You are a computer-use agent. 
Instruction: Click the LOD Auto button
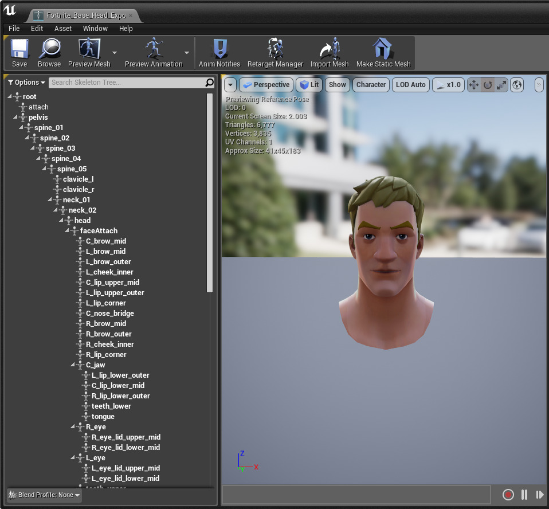[x=410, y=85]
